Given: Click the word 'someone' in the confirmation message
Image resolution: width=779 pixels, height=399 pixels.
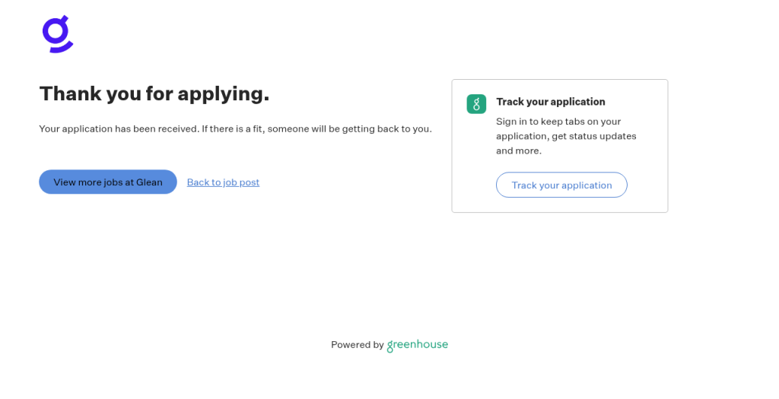Looking at the screenshot, I should 288,129.
